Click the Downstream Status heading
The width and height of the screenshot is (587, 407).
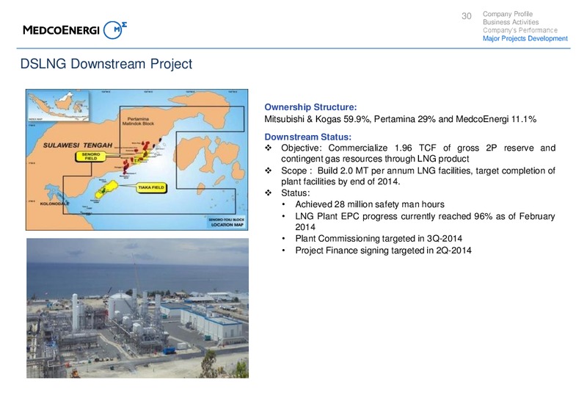click(x=307, y=137)
